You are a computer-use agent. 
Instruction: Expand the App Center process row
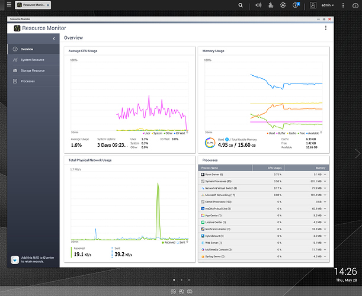tap(325, 215)
